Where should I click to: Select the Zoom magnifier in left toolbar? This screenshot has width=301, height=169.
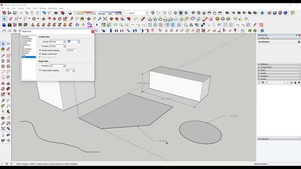[x=3, y=123]
